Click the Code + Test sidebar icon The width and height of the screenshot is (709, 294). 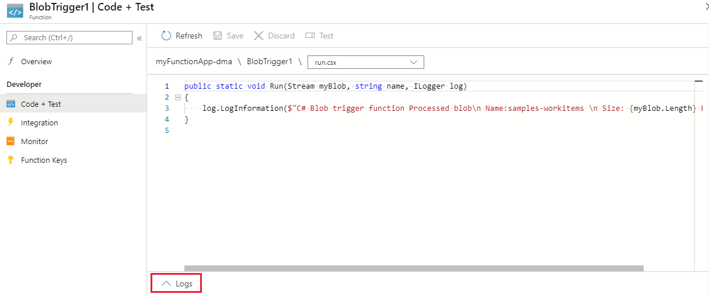(11, 104)
